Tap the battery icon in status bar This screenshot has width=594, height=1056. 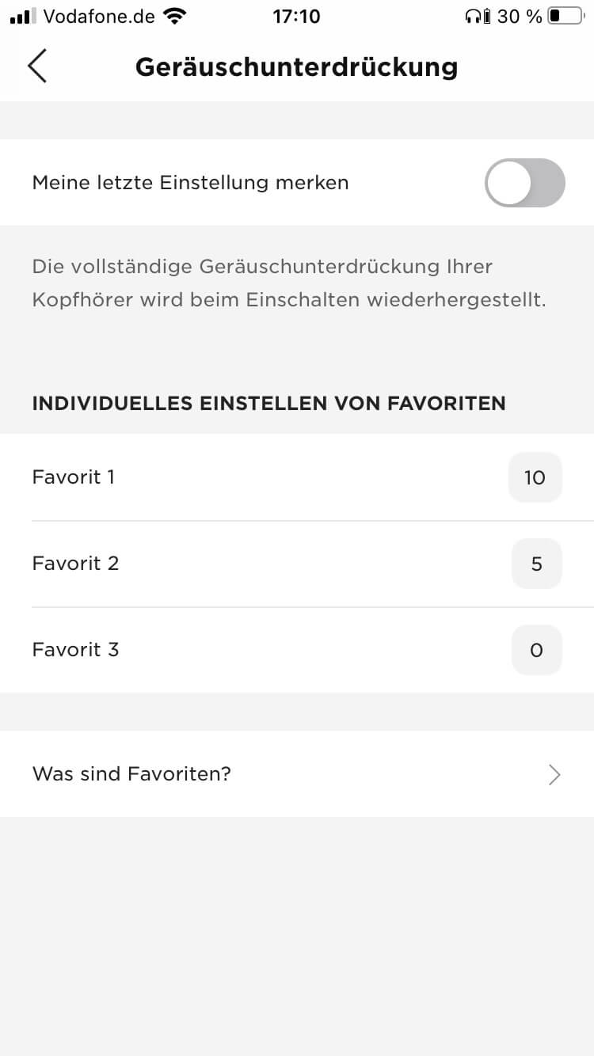565,16
